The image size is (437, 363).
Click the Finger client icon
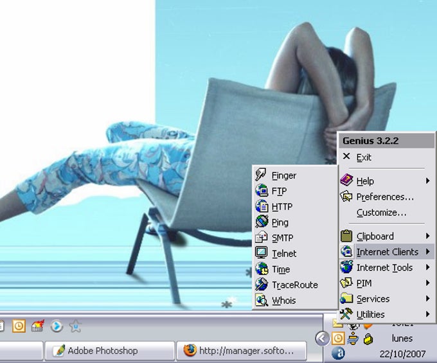(x=261, y=175)
